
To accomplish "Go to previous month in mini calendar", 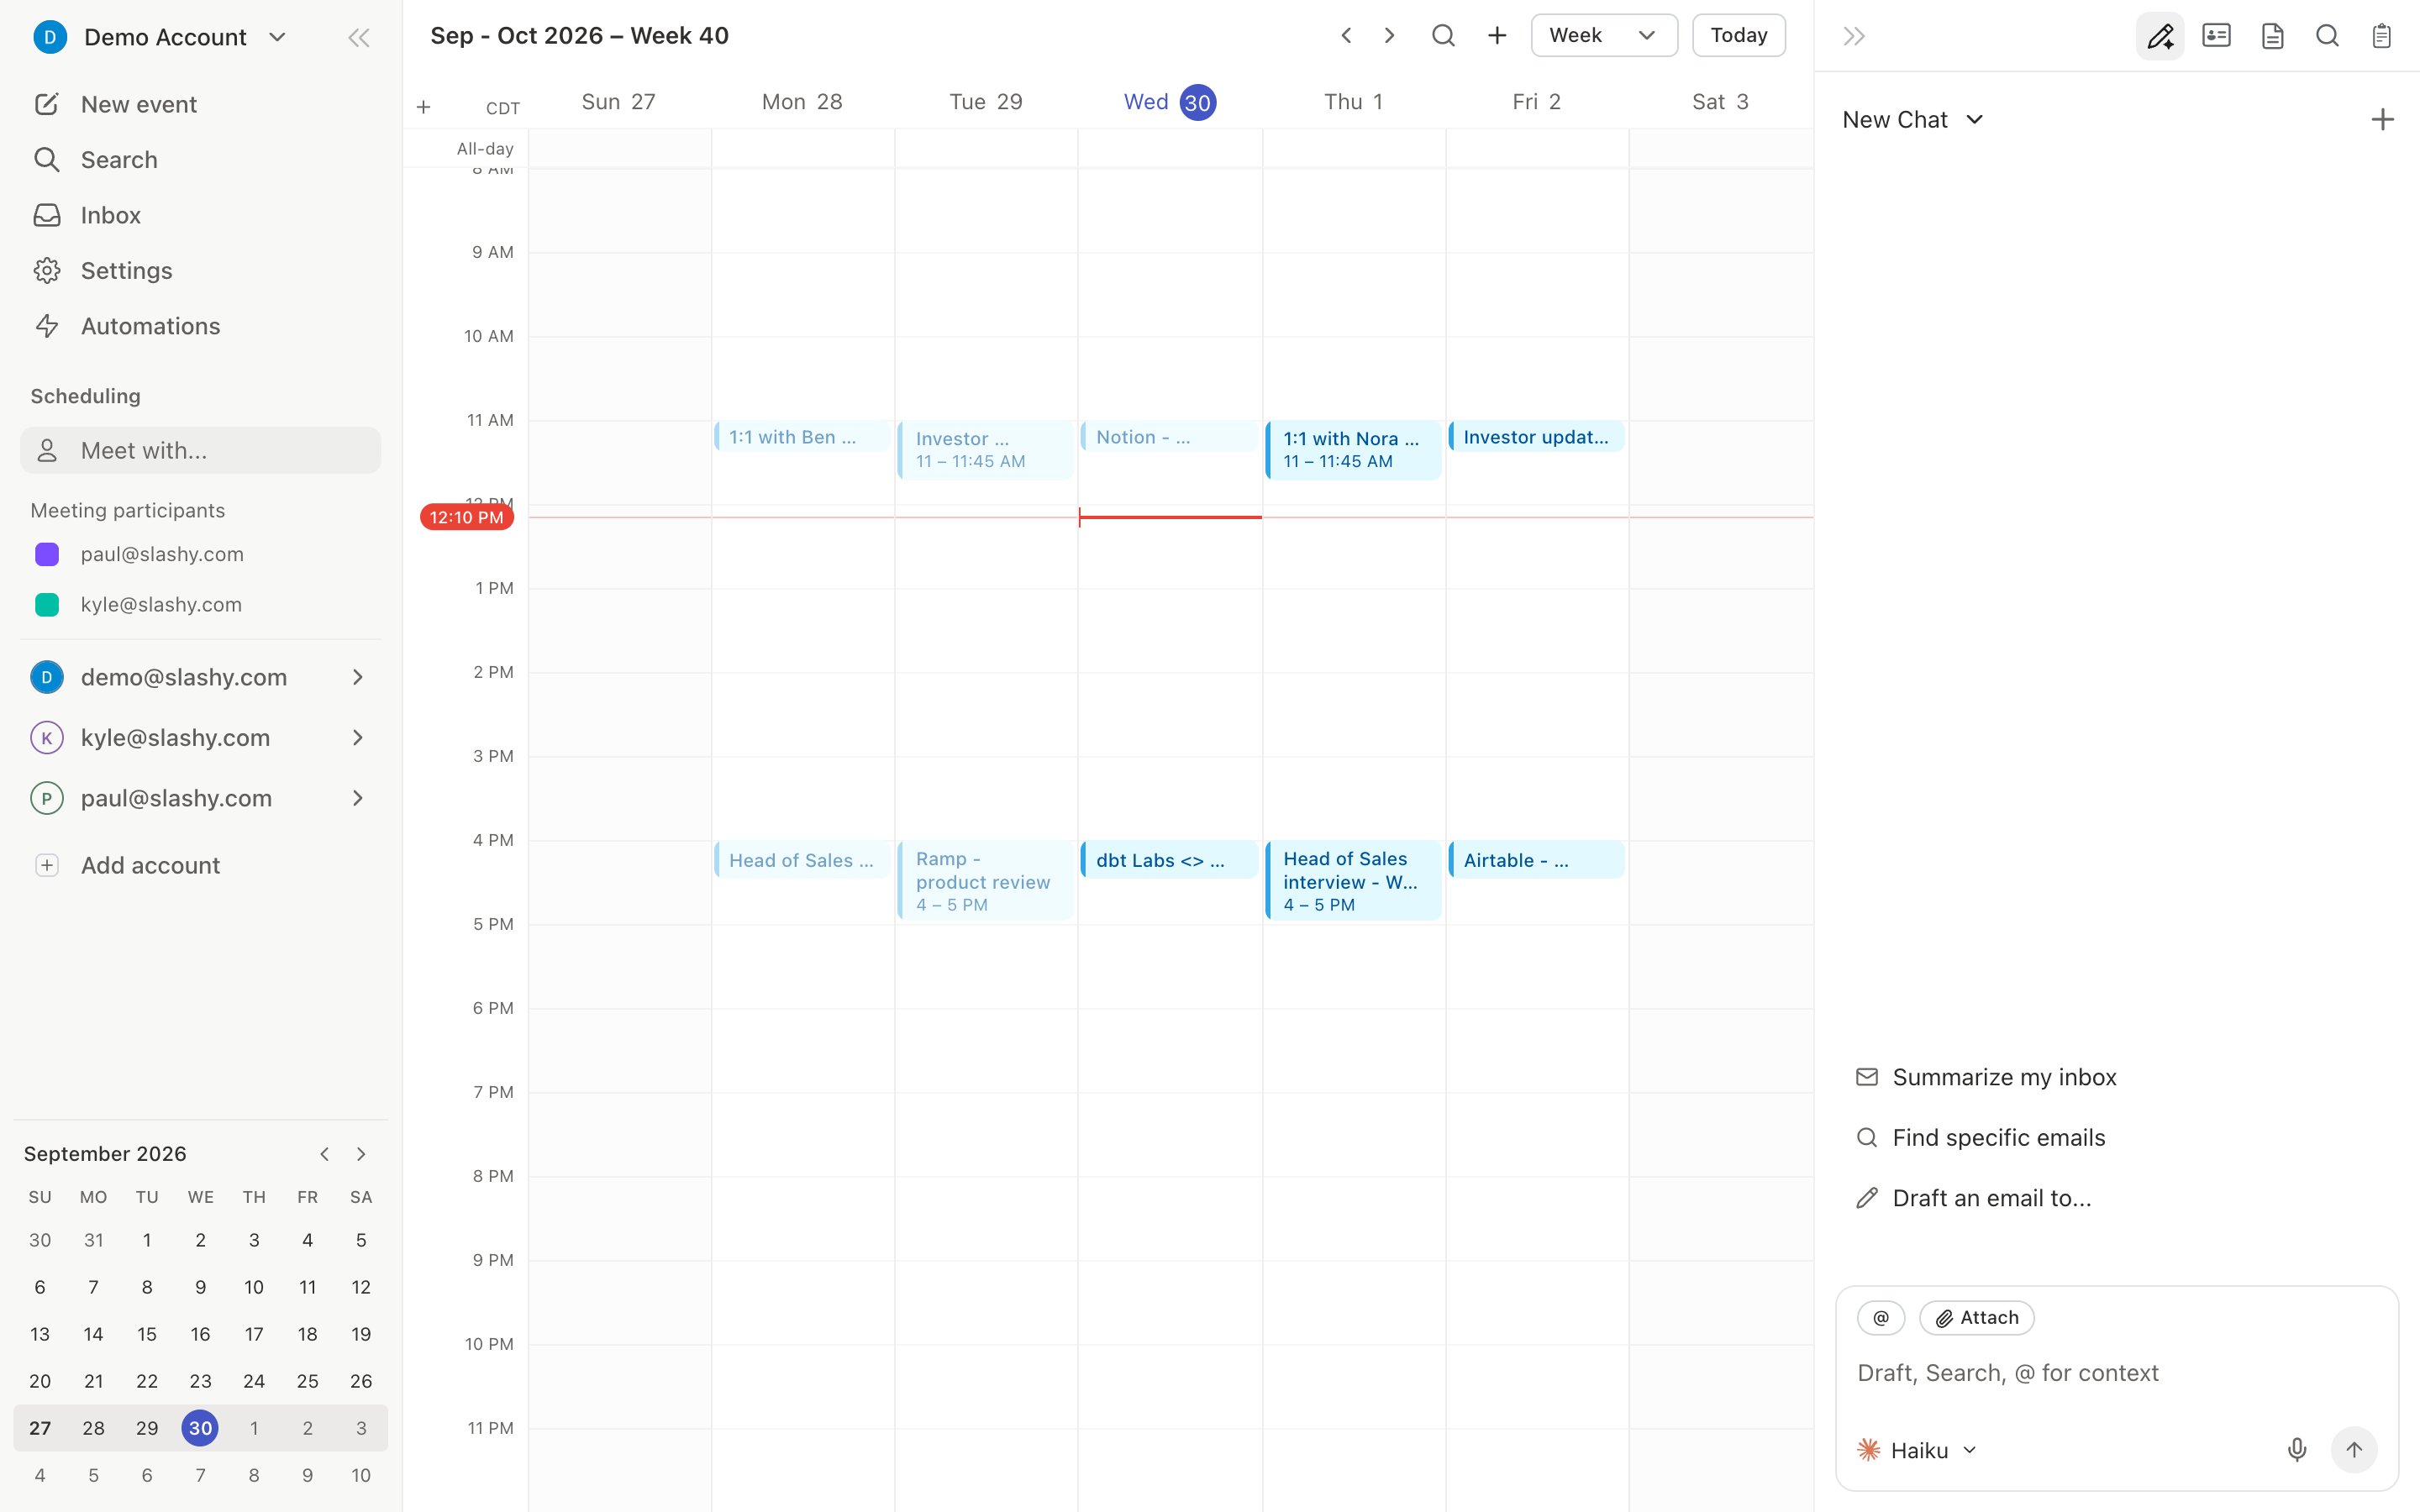I will [324, 1154].
